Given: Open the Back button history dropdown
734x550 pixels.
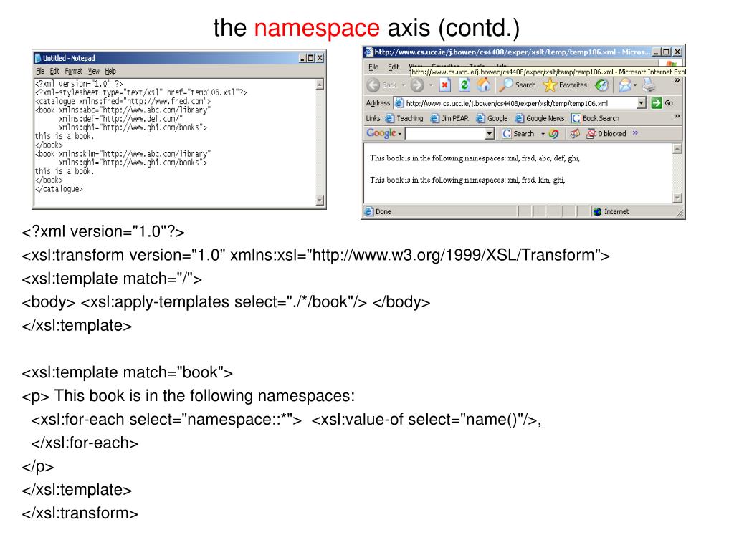Looking at the screenshot, I should point(403,85).
